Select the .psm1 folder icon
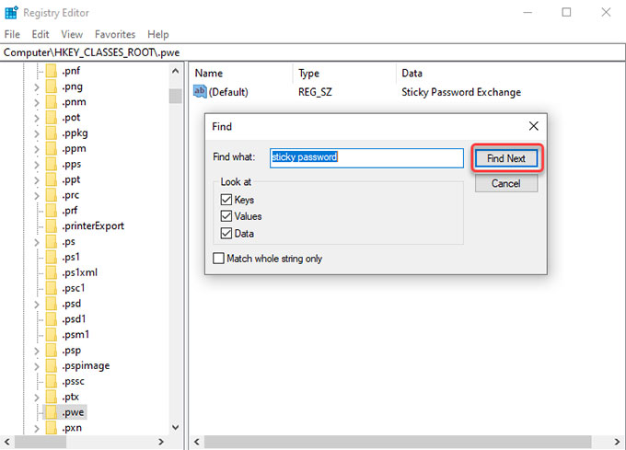 pos(52,335)
